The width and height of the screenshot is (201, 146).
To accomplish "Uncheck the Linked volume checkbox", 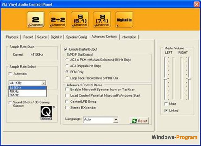I will tap(166, 111).
